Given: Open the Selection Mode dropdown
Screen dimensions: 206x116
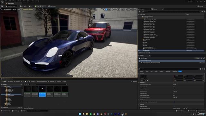Looking at the screenshot, I should pyautogui.click(x=11, y=6).
